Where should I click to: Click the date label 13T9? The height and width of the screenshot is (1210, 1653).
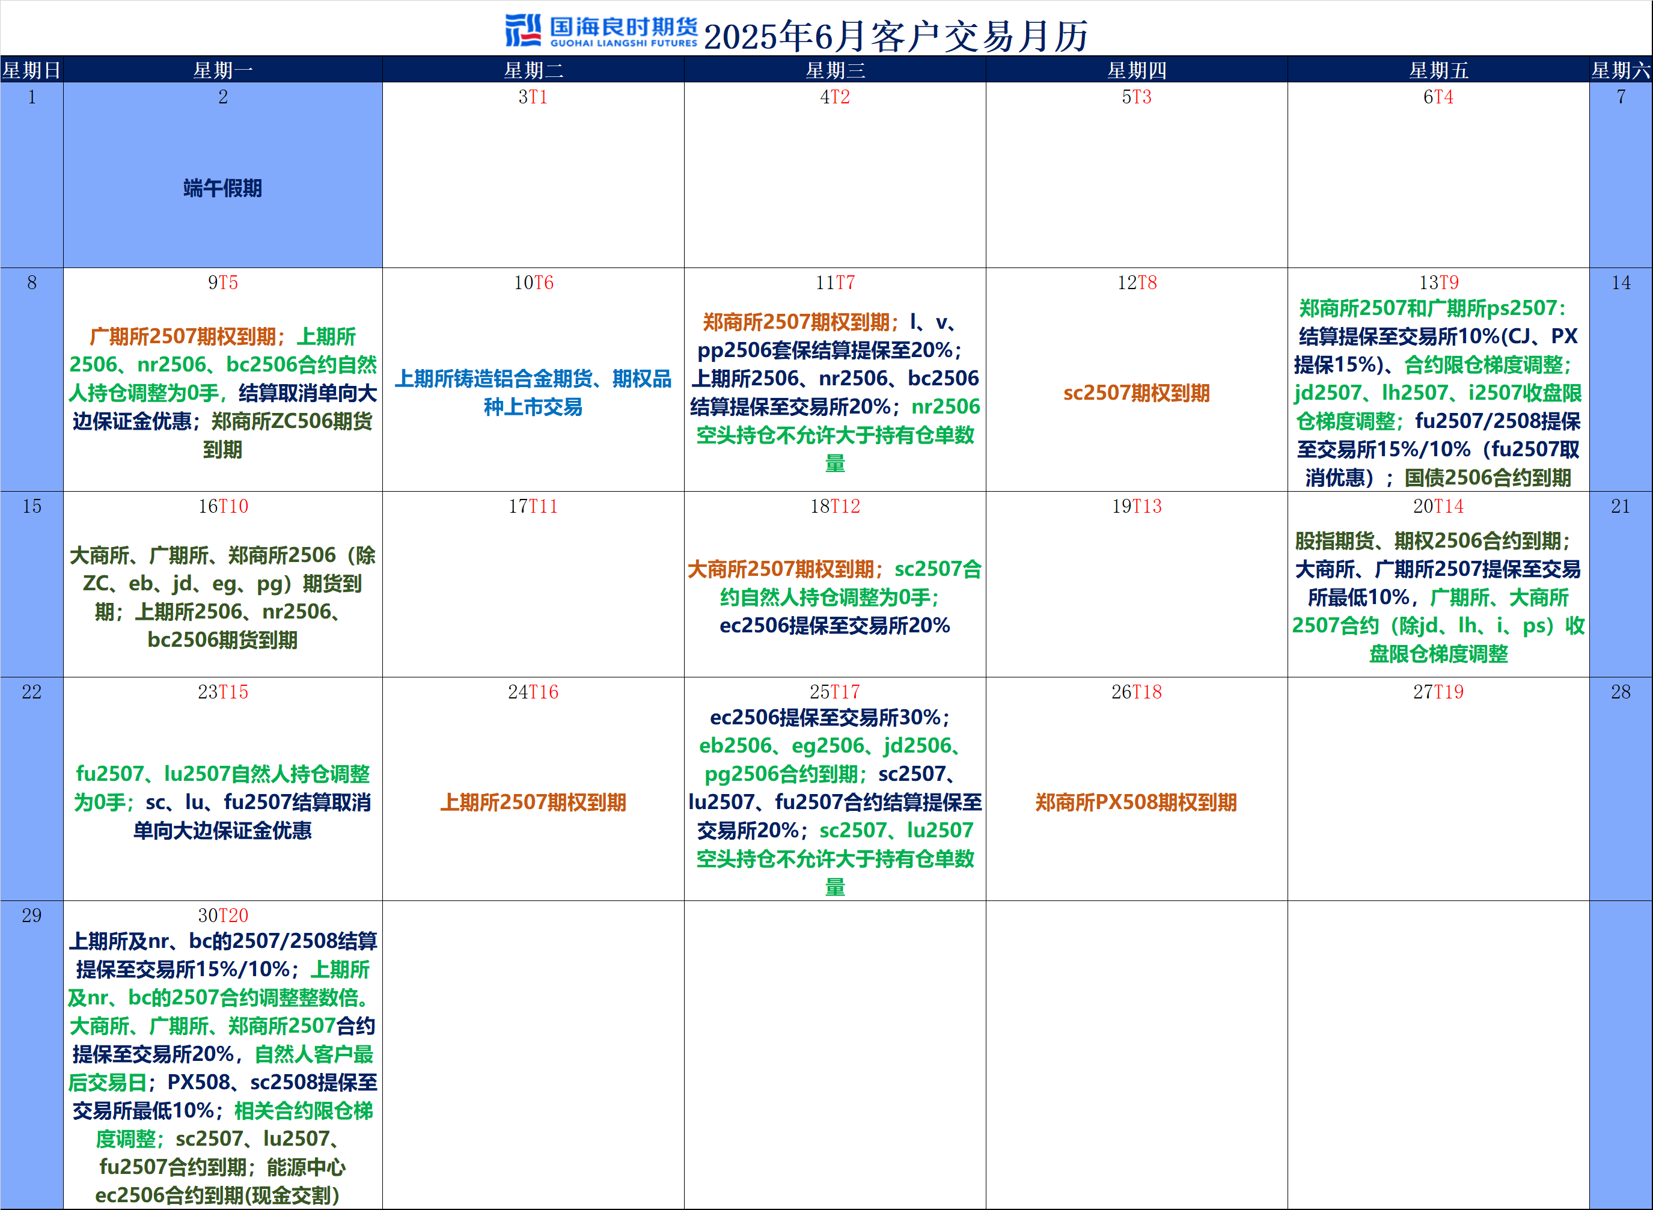tap(1438, 283)
